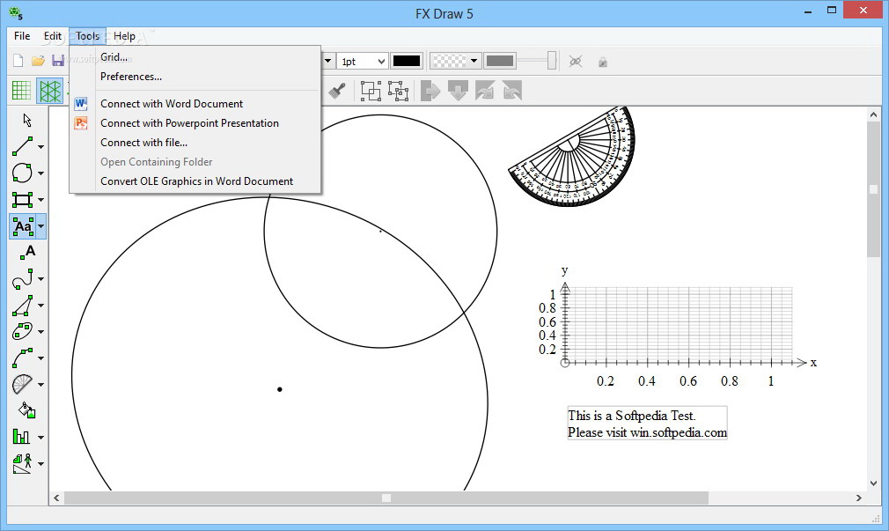889x531 pixels.
Task: Expand the bar chart tool options arrow
Action: 40,438
